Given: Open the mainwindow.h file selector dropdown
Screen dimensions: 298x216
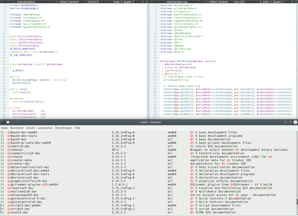Looking at the screenshot, I should (35, 2).
